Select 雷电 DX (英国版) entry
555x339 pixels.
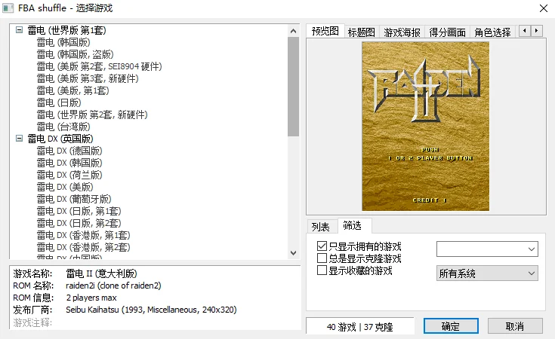pos(60,139)
